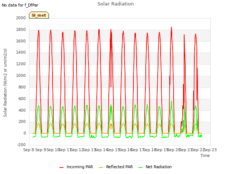
Task: Click the green Net Radiation legend swatch
Action: [140, 167]
